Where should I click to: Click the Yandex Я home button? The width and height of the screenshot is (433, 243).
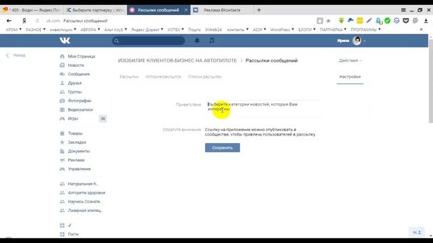(24, 21)
